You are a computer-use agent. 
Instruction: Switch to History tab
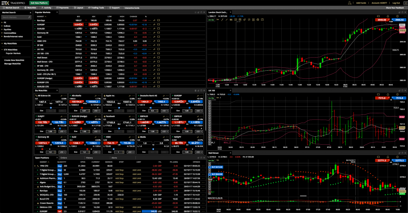[x=89, y=158]
